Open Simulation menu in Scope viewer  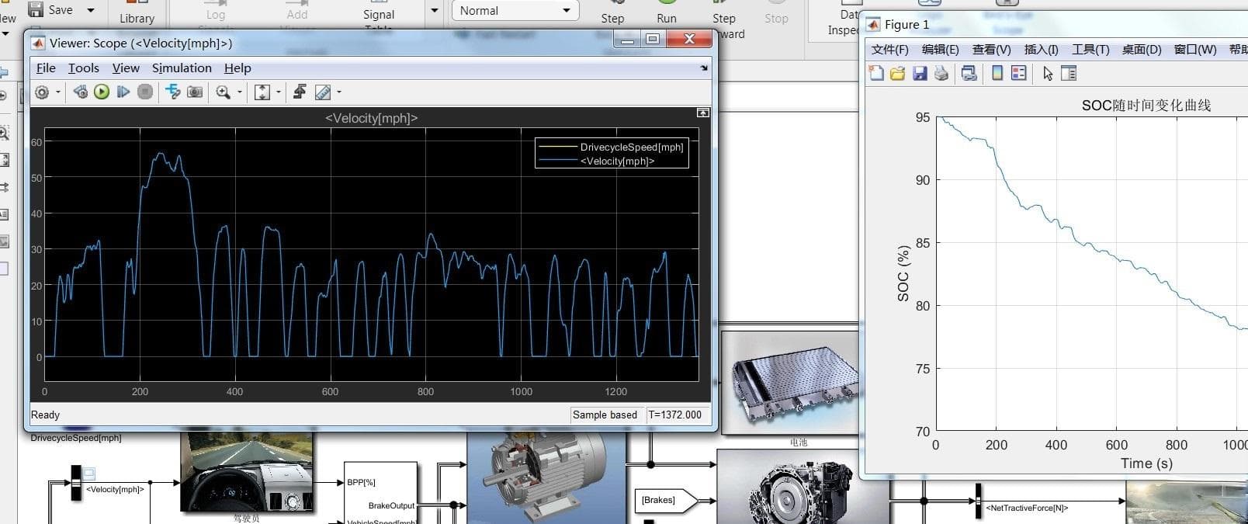(x=182, y=68)
